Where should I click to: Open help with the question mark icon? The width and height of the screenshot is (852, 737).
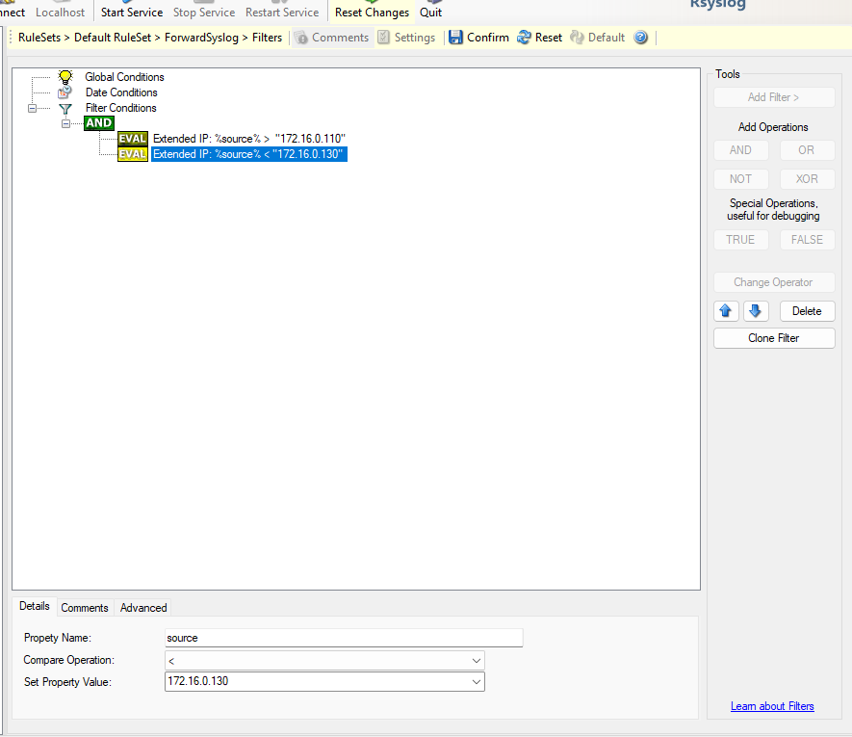[x=641, y=38]
